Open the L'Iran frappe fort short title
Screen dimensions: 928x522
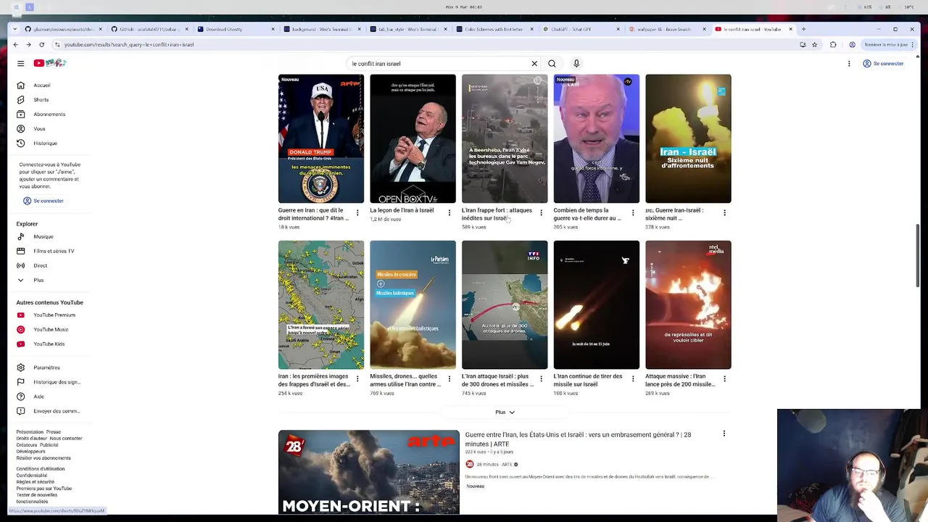pos(497,214)
